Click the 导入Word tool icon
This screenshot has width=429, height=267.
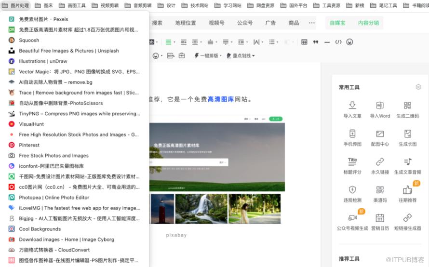380,106
